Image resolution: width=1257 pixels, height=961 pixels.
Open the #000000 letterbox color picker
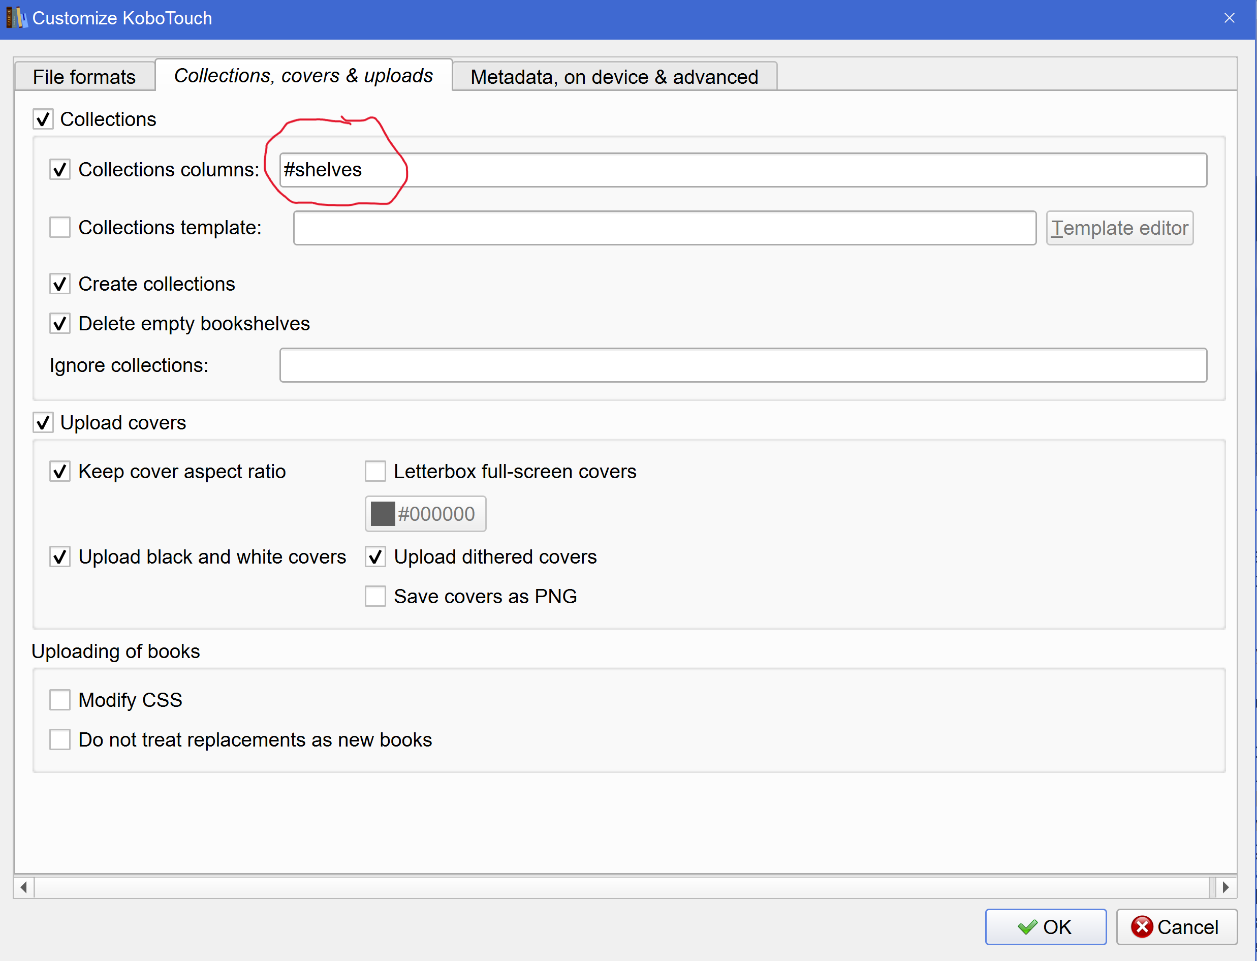pos(425,514)
